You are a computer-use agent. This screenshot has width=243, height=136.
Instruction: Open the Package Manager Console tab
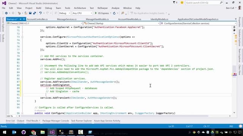click(x=55, y=121)
